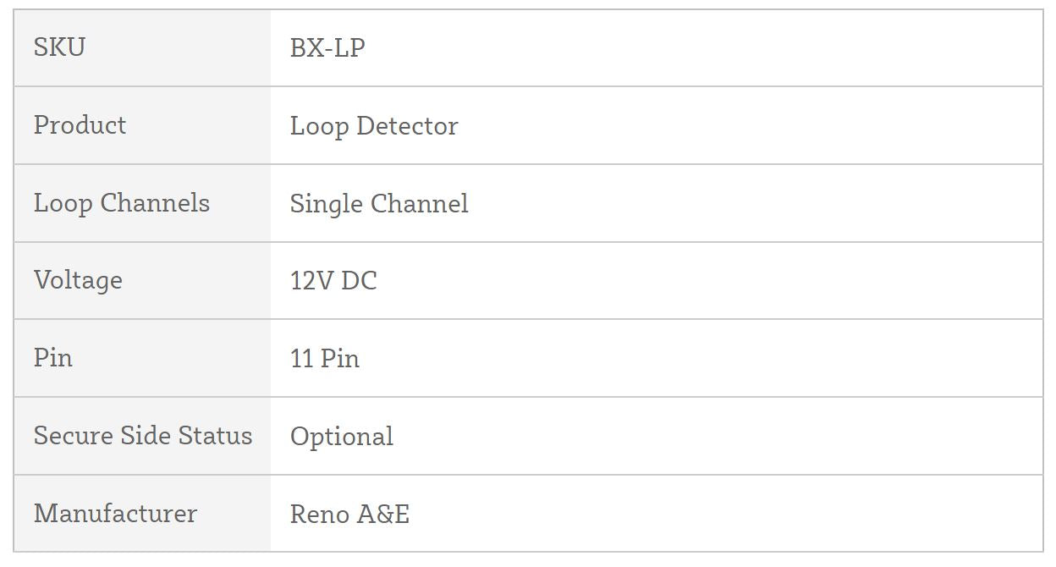Viewport: 1056px width, 567px height.
Task: Select the Single Channel value
Action: tap(378, 204)
